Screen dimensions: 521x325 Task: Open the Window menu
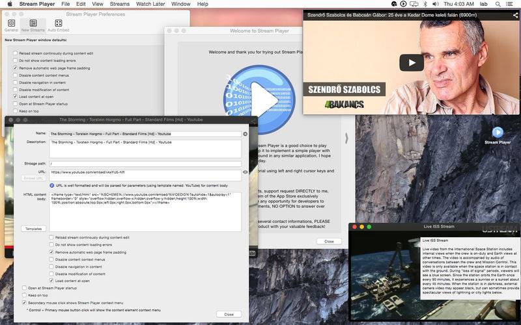181,4
